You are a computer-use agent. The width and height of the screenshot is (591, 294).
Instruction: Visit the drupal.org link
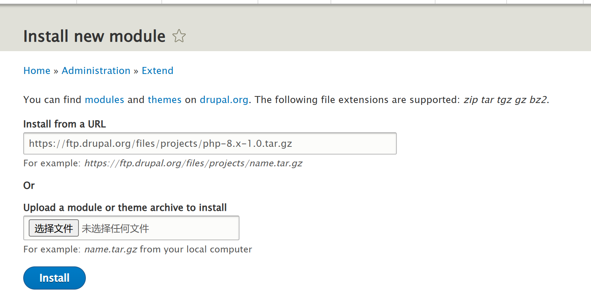point(224,100)
